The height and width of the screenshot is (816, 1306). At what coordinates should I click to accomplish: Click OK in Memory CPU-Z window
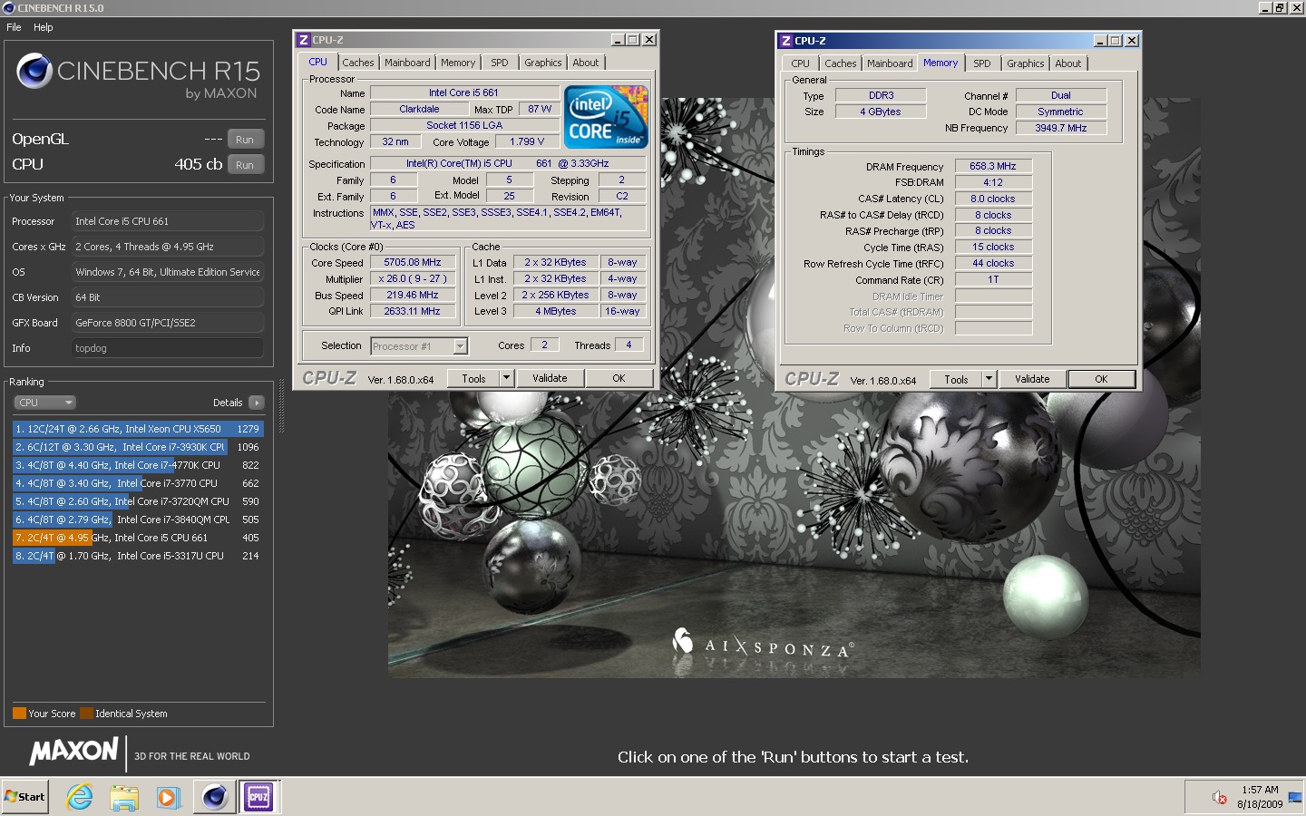[1101, 380]
